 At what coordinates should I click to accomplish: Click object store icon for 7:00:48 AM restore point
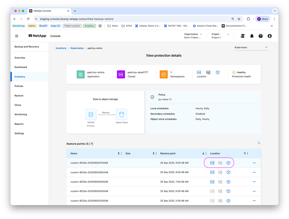228,182
